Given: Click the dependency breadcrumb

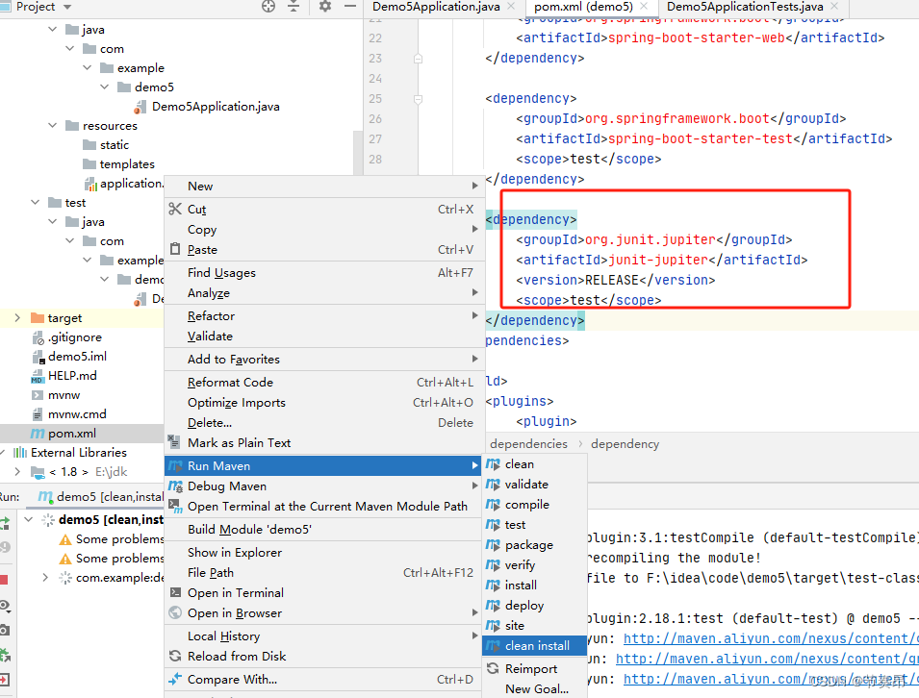Looking at the screenshot, I should (x=625, y=444).
